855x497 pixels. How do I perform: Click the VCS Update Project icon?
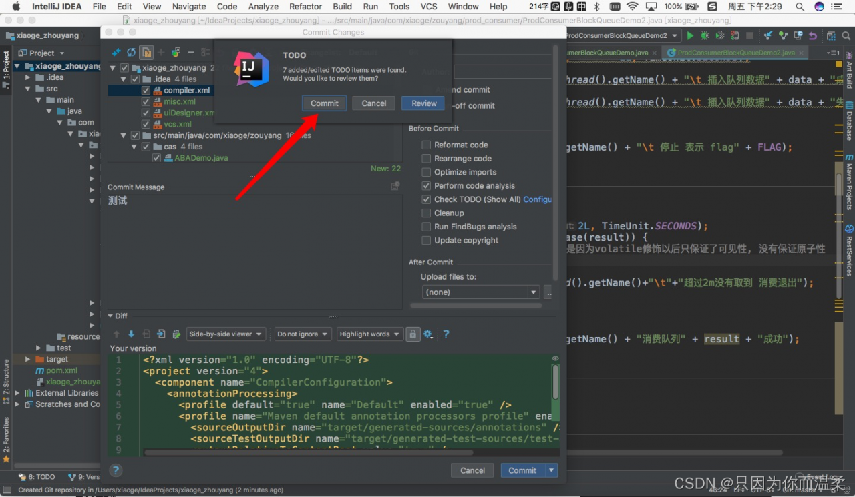click(x=768, y=35)
